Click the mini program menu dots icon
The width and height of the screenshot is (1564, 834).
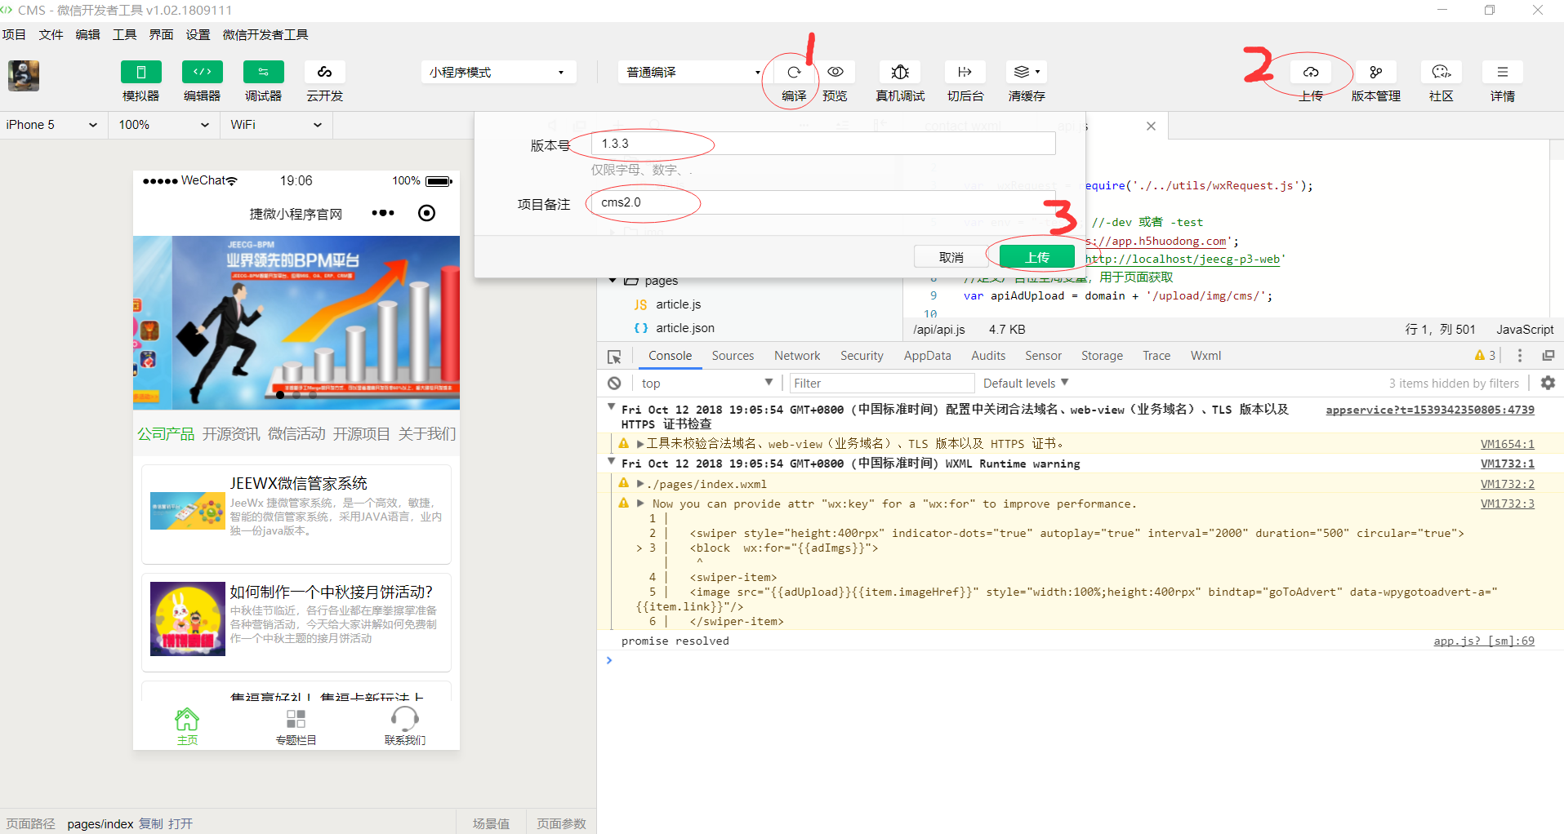pyautogui.click(x=383, y=213)
